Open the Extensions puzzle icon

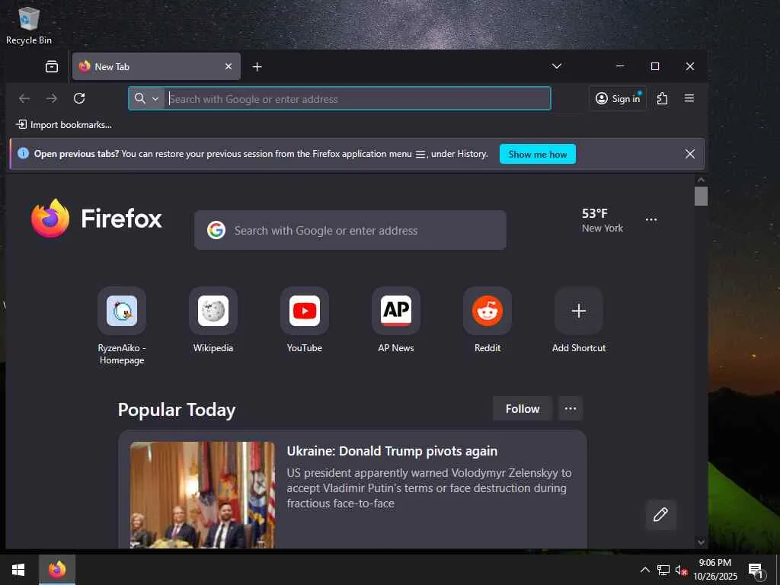tap(662, 98)
